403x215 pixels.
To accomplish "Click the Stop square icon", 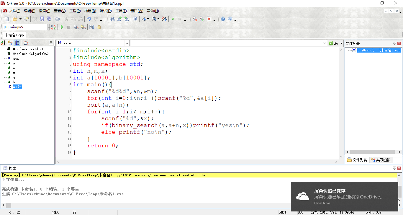I will click(69, 27).
